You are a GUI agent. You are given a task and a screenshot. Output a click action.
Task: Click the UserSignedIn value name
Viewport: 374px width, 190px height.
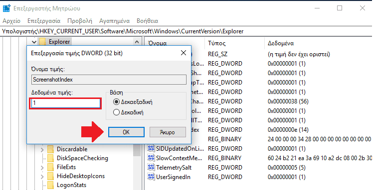[173, 177]
